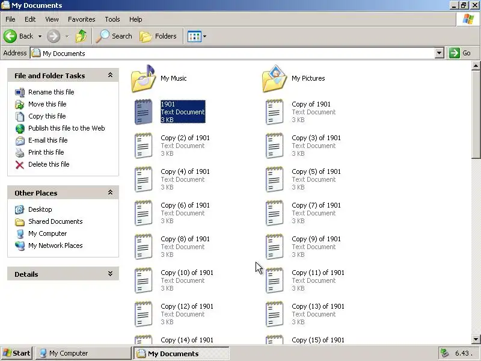The width and height of the screenshot is (481, 361).
Task: Go up one folder level icon
Action: [81, 36]
